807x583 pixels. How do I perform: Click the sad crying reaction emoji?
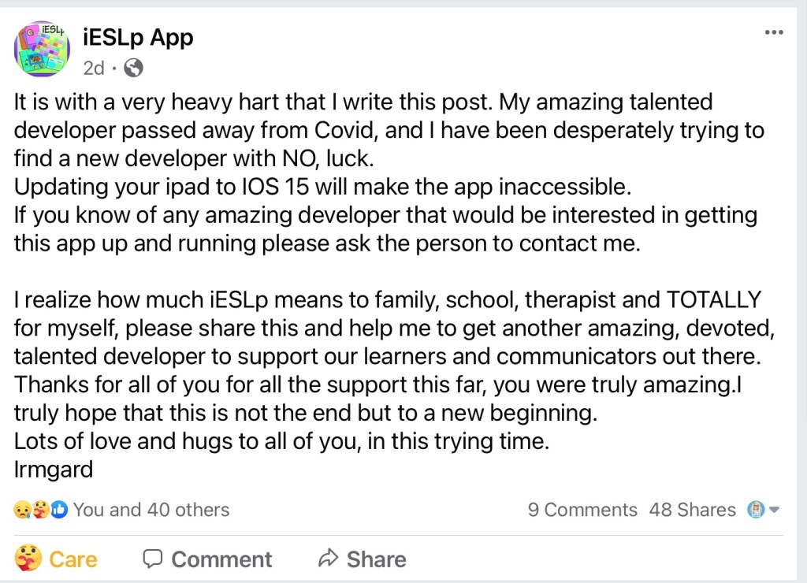[x=22, y=511]
